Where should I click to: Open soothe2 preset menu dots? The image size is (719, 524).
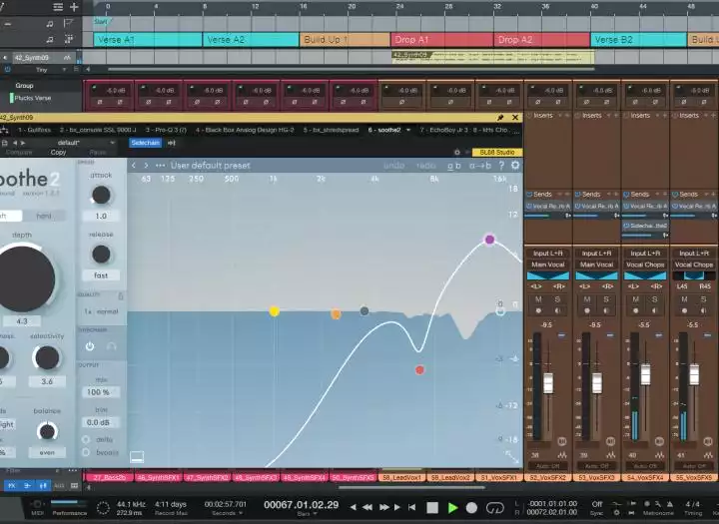click(160, 166)
